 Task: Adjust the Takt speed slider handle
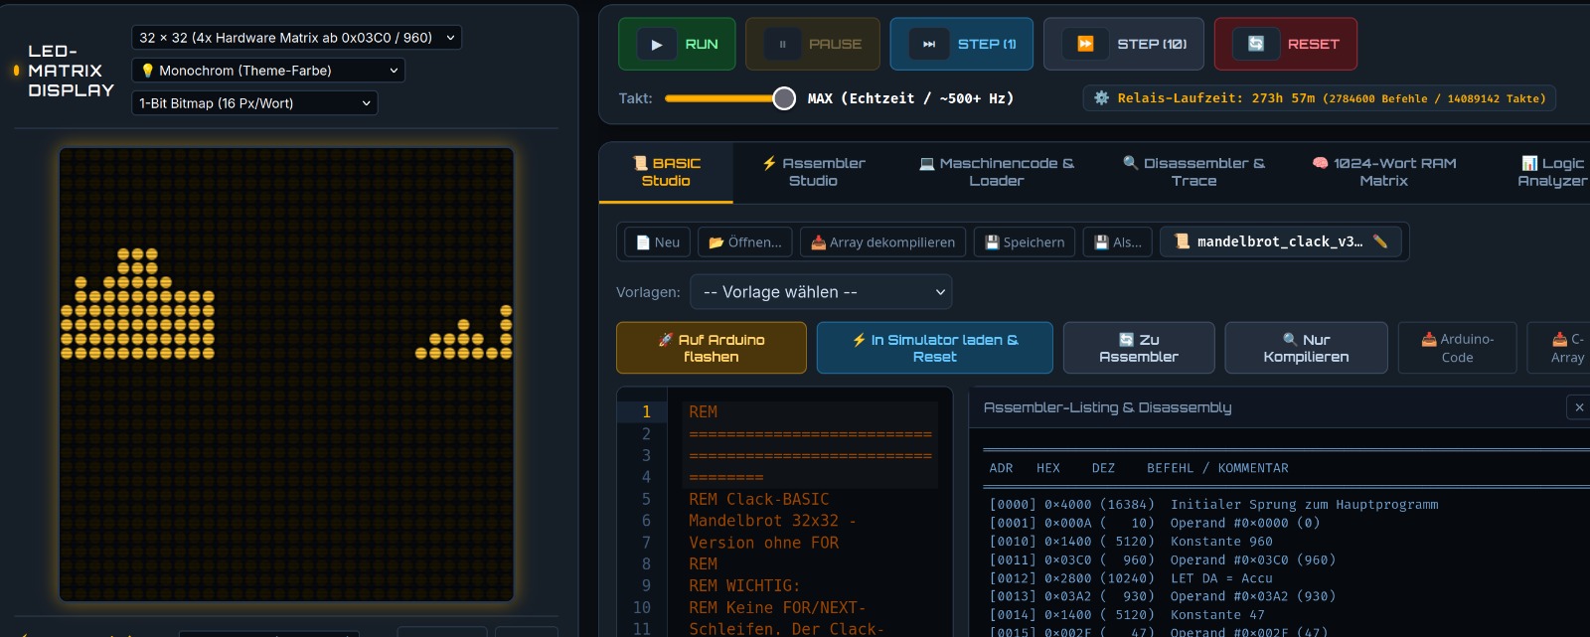[784, 98]
